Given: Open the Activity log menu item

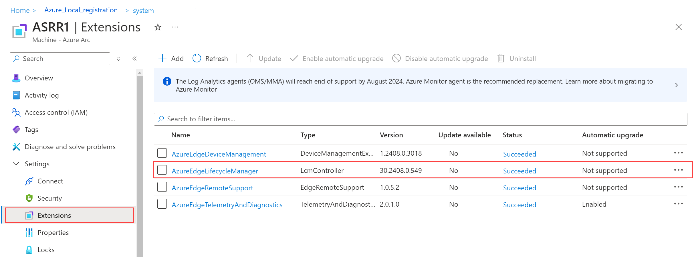Looking at the screenshot, I should [42, 95].
